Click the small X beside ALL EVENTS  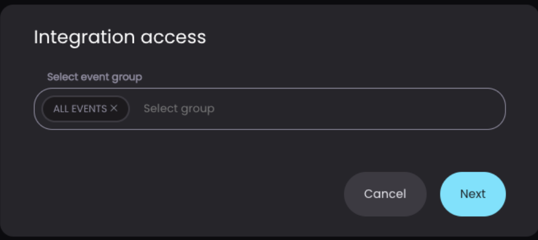click(114, 108)
